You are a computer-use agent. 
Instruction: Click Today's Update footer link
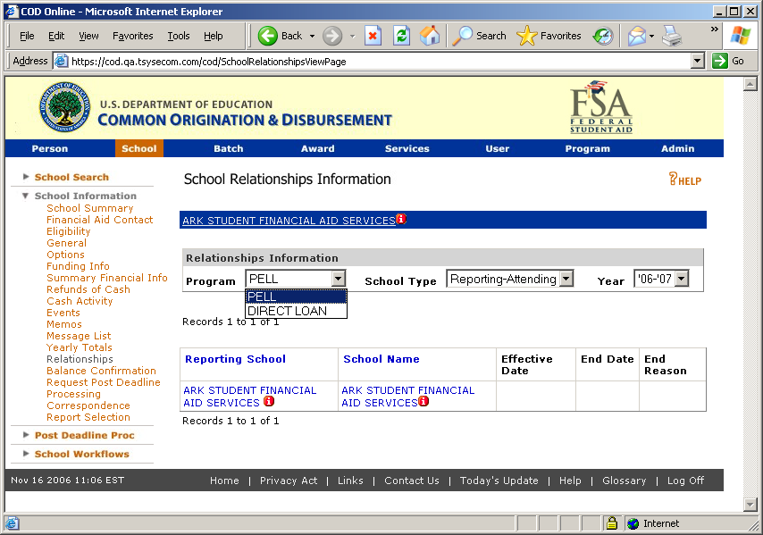click(499, 481)
